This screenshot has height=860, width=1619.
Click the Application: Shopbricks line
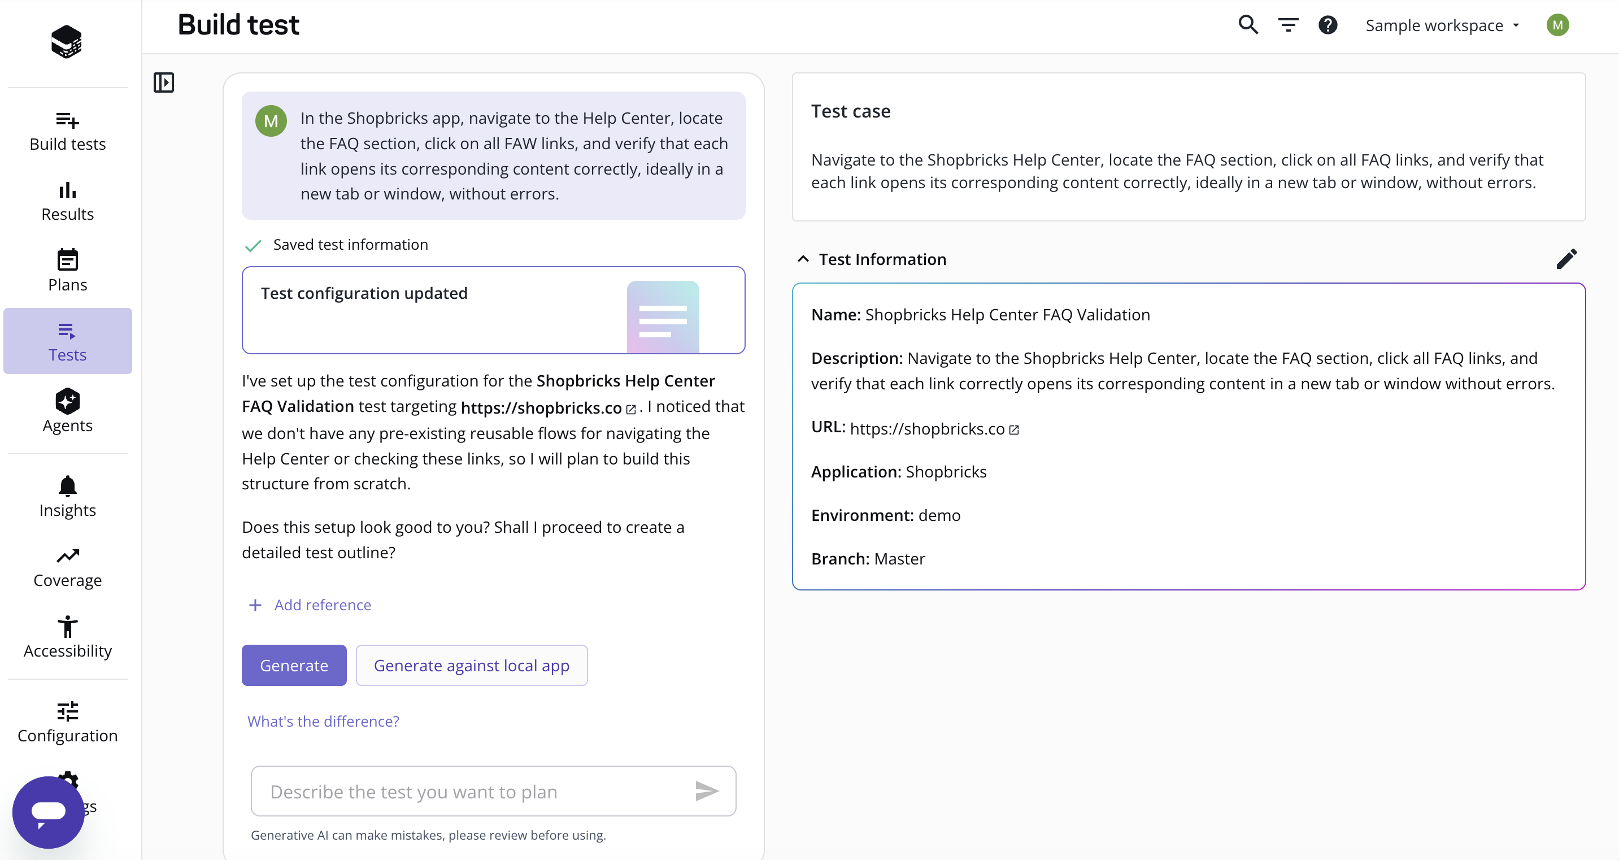(899, 471)
